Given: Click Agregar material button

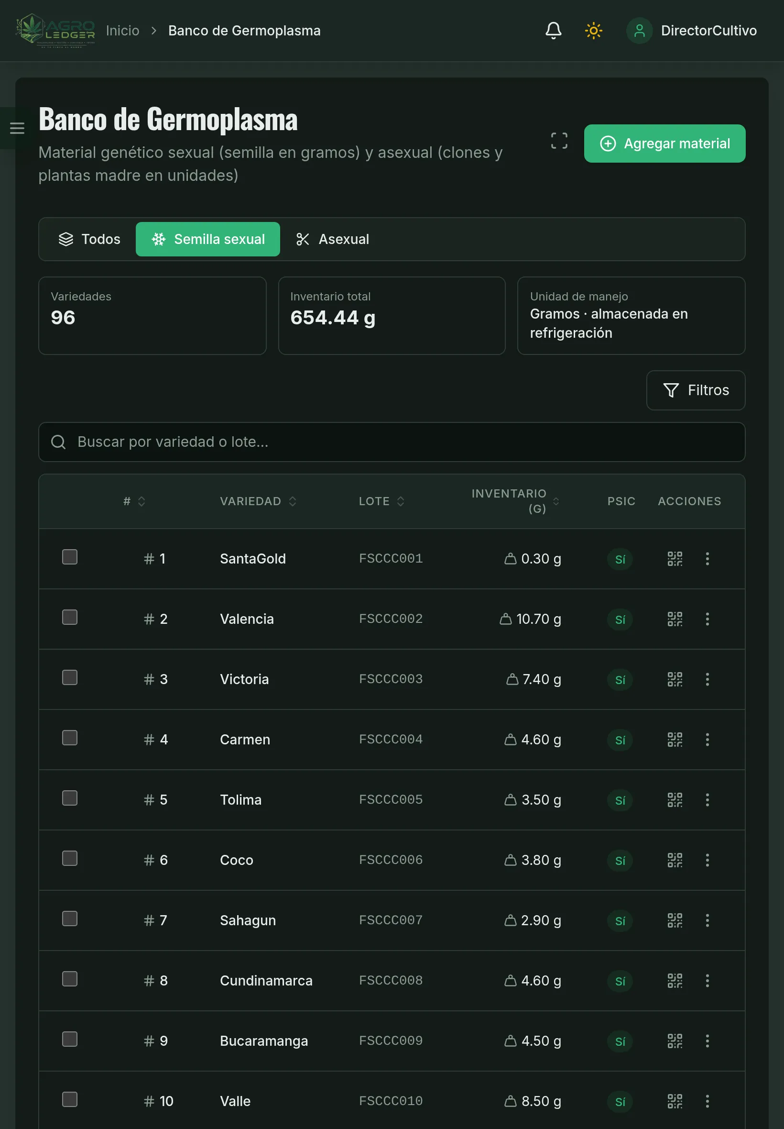Looking at the screenshot, I should [664, 144].
